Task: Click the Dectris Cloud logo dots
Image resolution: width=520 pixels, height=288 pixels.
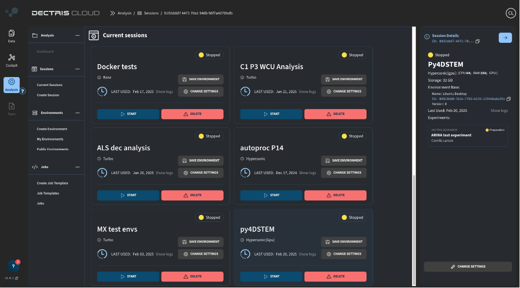Action: (11, 12)
